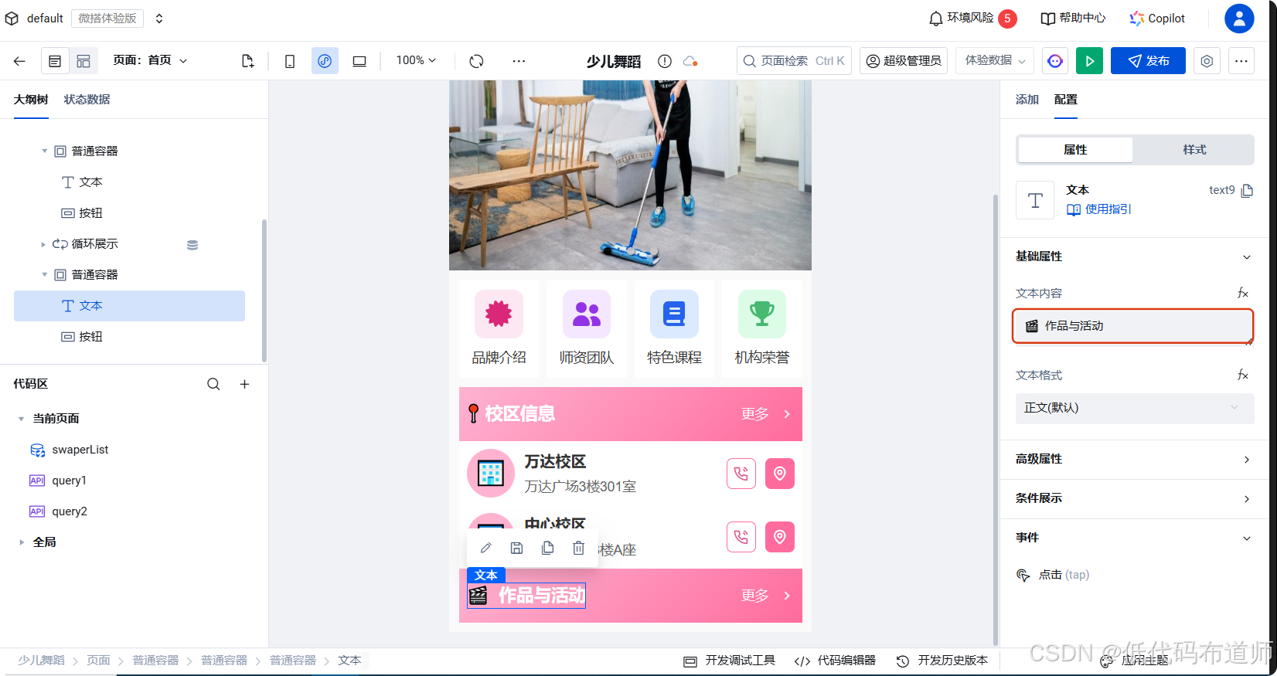This screenshot has width=1277, height=676.
Task: Add new item in 代码区 with plus
Action: [244, 384]
